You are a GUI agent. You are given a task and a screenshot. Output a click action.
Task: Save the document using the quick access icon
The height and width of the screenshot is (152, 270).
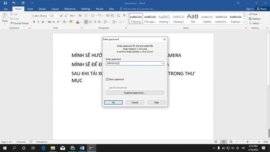5,3
